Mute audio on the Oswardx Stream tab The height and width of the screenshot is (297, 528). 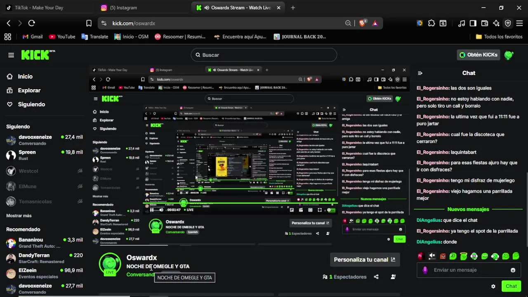pos(207,8)
